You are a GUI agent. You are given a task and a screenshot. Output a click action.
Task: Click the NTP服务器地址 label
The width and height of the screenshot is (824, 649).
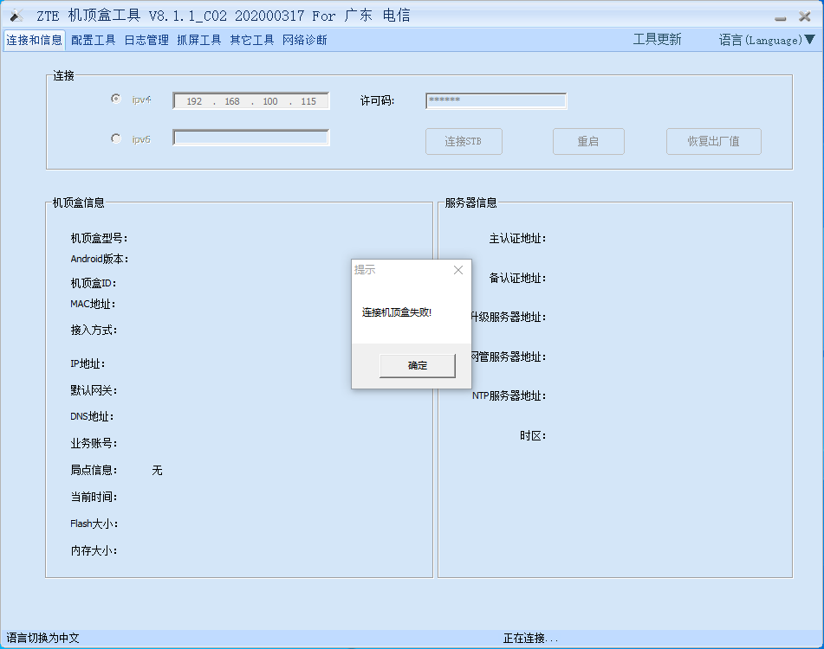coord(509,395)
